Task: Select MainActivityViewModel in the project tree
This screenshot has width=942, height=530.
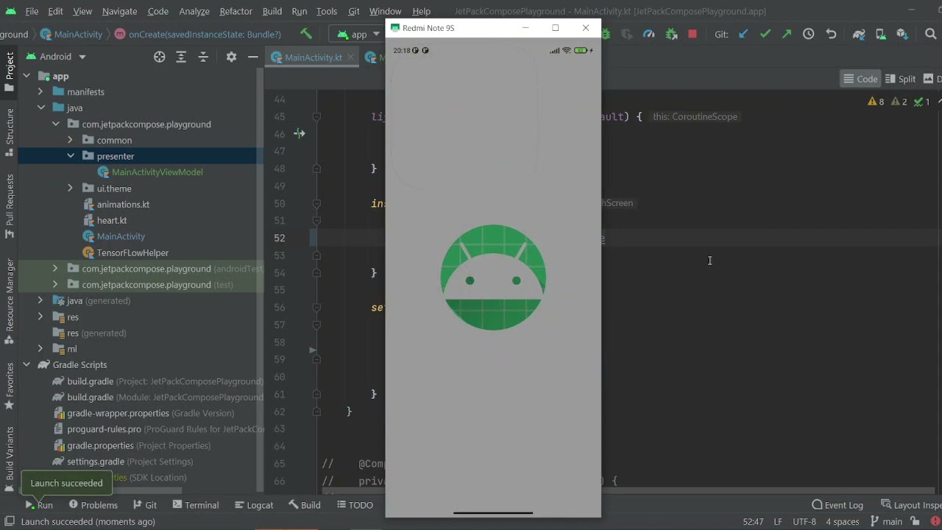Action: pos(157,172)
